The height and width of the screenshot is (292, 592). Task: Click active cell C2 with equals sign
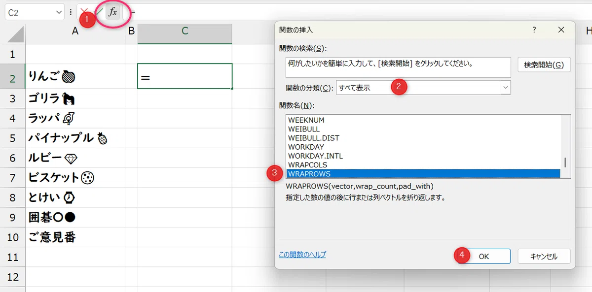tap(185, 76)
